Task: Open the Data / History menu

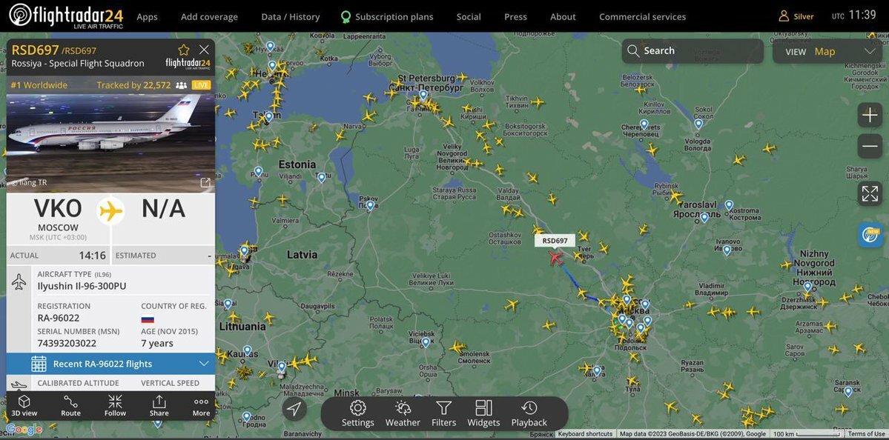Action: coord(291,17)
